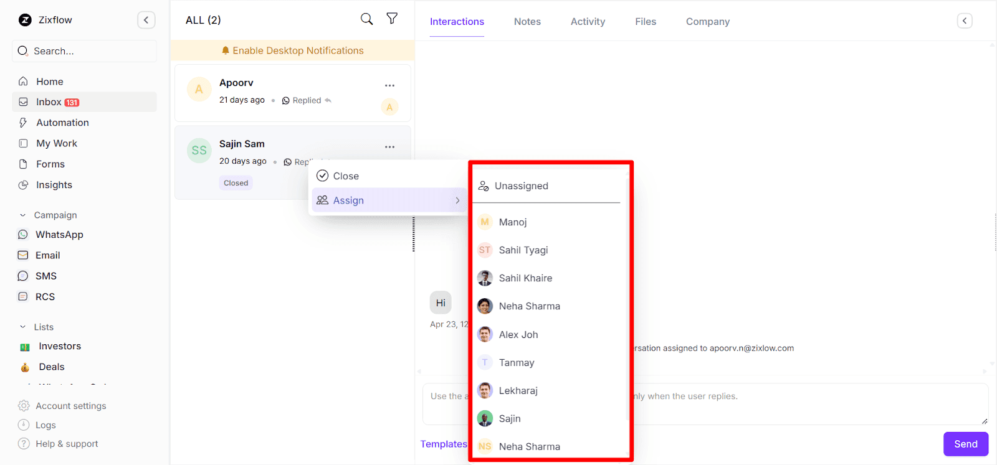Switch to the Interactions tab
This screenshot has height=465, width=997.
point(457,22)
